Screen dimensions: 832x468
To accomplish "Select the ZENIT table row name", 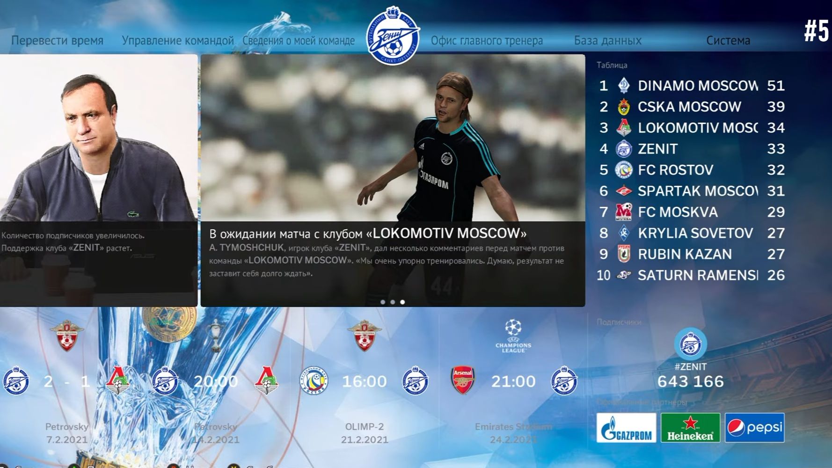I will (x=657, y=149).
